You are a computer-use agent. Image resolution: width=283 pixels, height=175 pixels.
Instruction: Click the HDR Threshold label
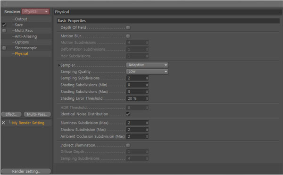[x=74, y=107]
